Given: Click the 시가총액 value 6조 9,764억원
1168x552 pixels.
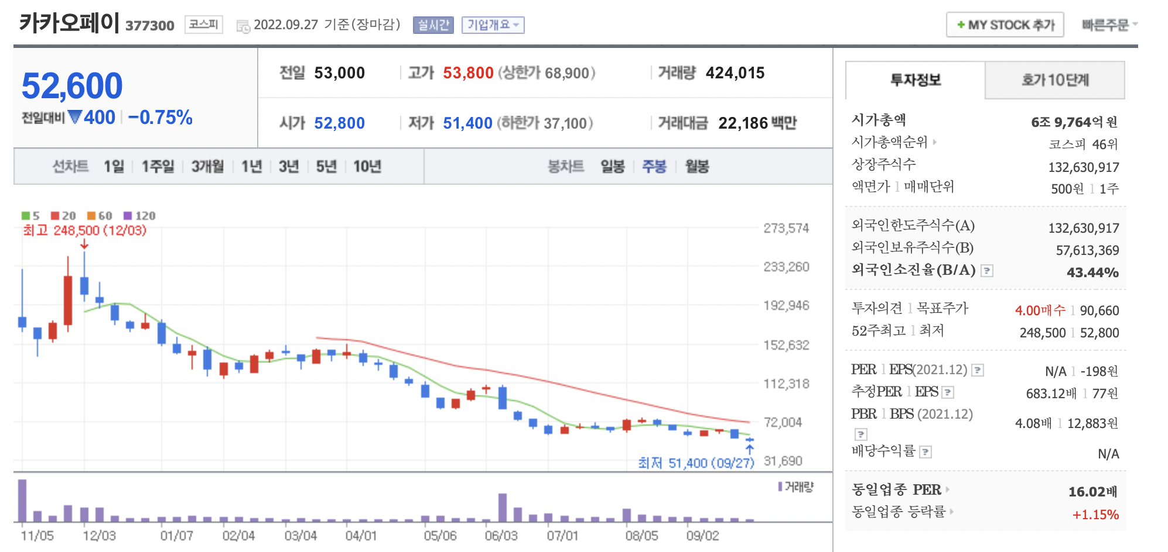Looking at the screenshot, I should pos(1074,122).
